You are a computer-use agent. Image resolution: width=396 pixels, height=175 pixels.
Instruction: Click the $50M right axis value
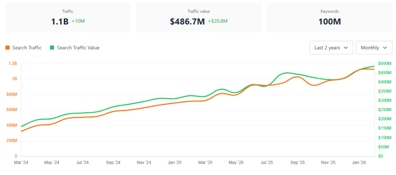[384, 147]
